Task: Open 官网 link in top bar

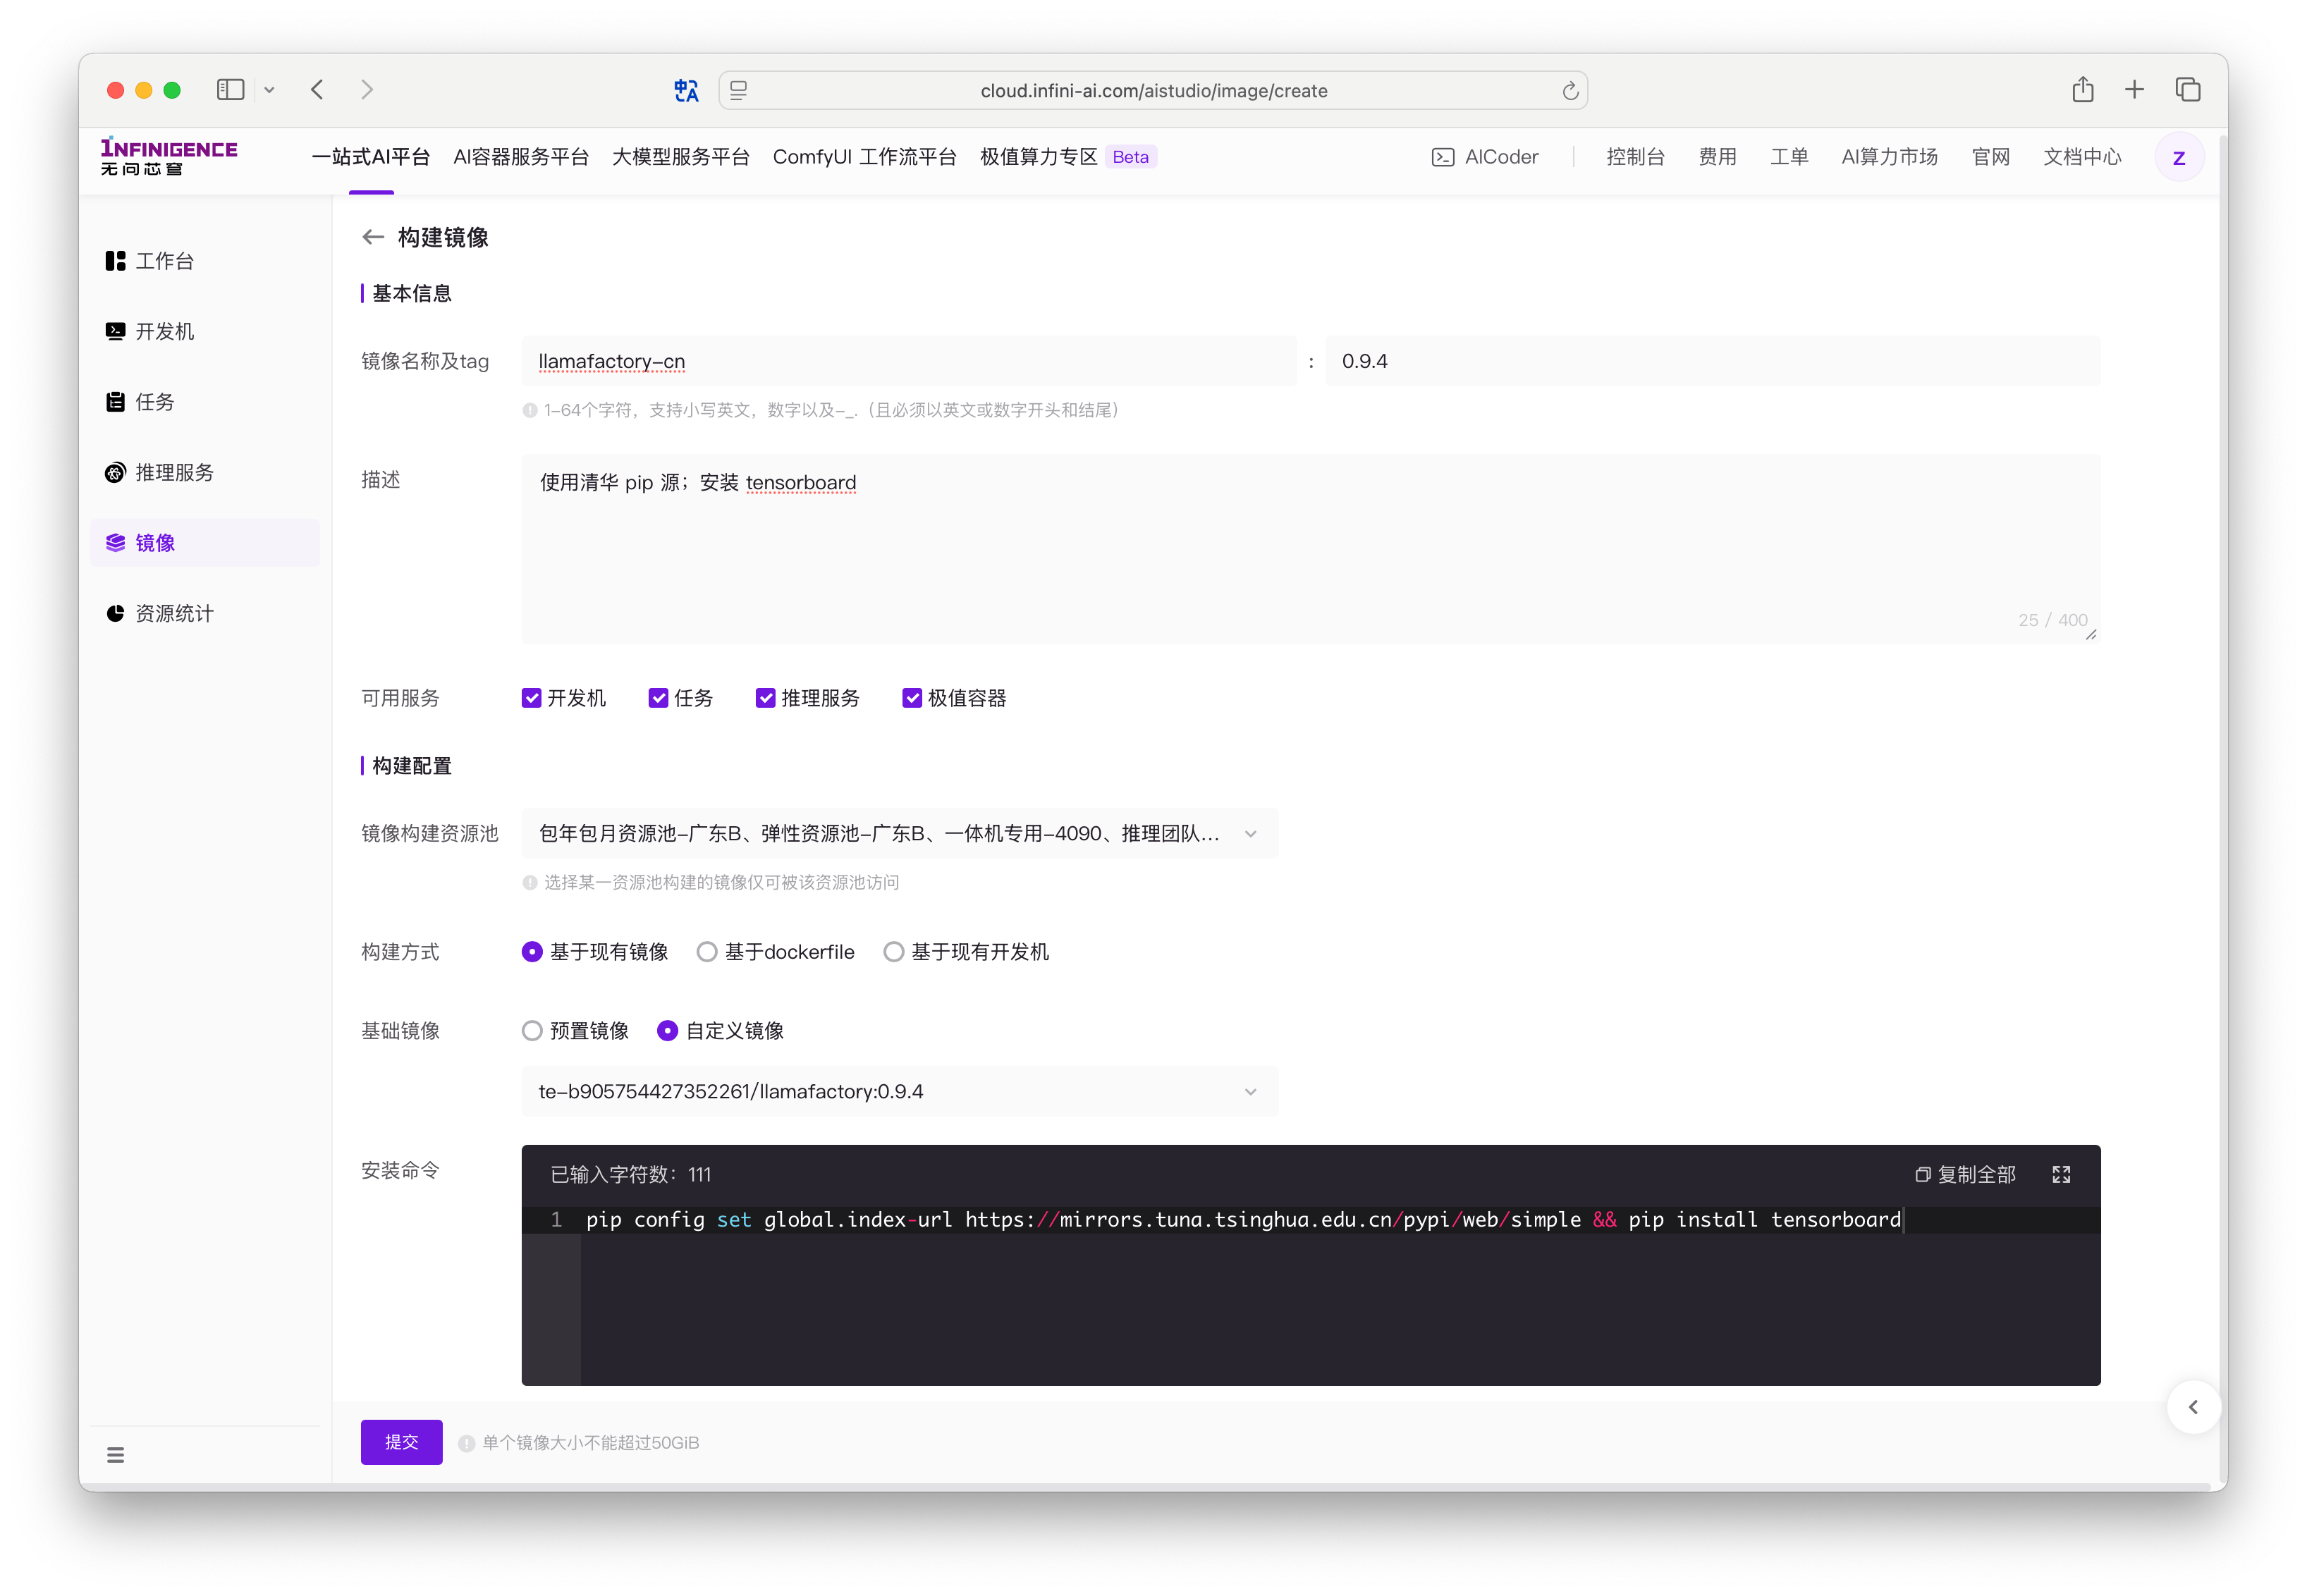Action: click(x=1991, y=157)
